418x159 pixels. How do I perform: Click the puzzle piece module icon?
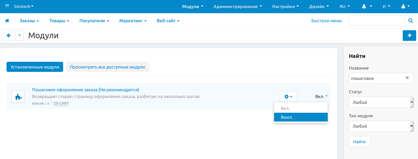coord(18,97)
